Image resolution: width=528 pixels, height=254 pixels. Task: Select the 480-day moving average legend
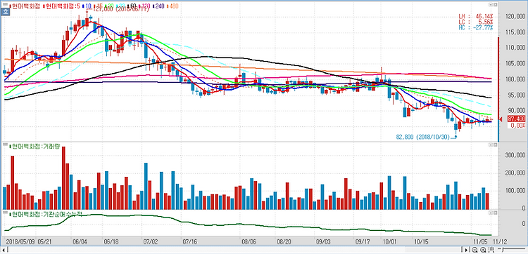click(172, 6)
